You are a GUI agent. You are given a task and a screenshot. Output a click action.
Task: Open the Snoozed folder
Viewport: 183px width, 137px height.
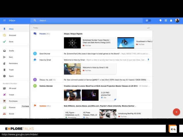[15, 35]
